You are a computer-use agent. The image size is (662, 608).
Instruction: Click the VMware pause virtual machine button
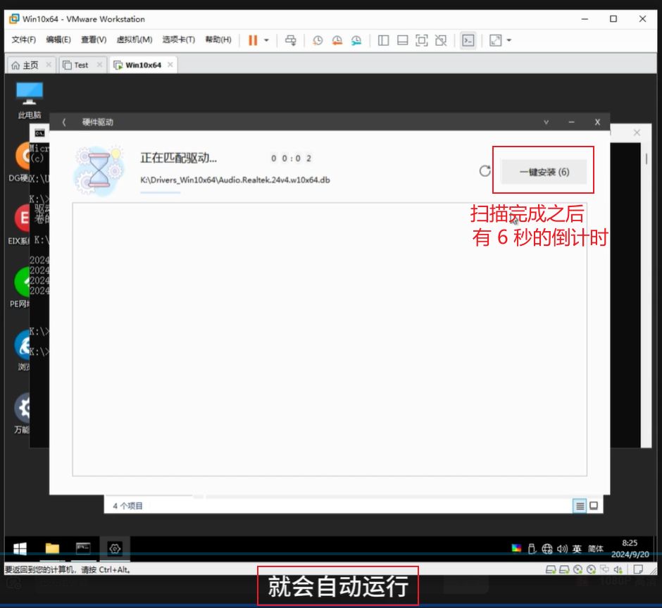tap(252, 40)
